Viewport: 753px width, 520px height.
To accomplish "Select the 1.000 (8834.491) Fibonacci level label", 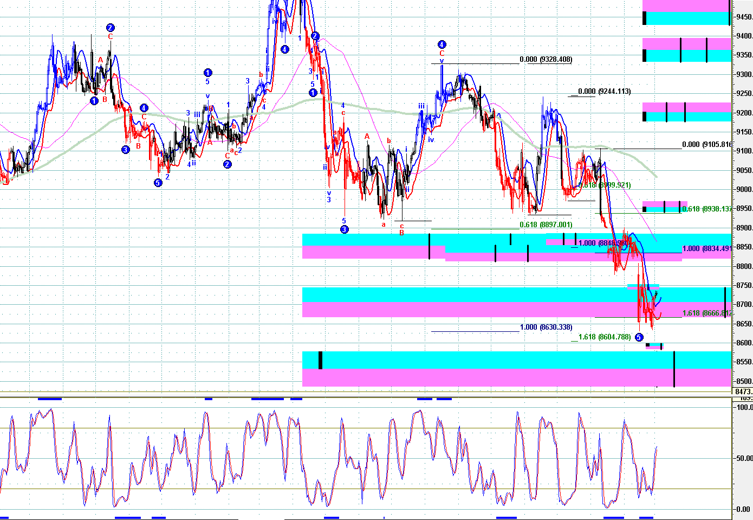I will (x=706, y=249).
